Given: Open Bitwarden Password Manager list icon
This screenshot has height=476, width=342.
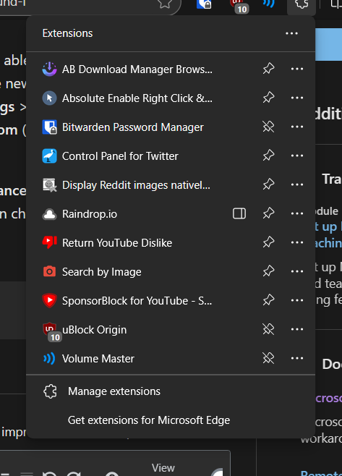Looking at the screenshot, I should pyautogui.click(x=49, y=127).
